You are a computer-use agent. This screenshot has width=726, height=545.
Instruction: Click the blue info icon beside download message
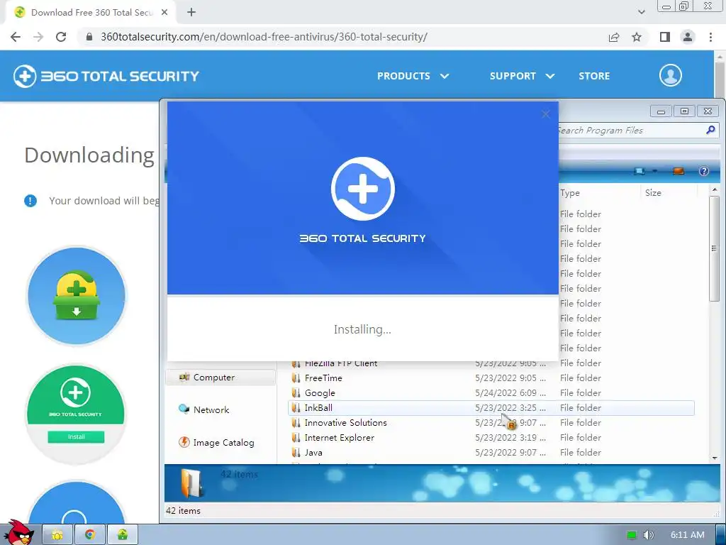(x=30, y=201)
